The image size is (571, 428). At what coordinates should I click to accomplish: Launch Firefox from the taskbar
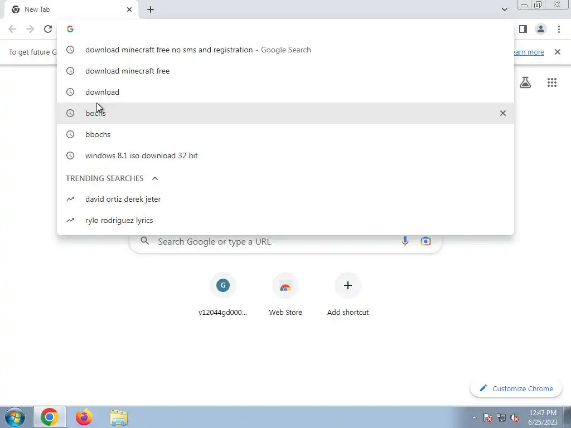pos(84,417)
